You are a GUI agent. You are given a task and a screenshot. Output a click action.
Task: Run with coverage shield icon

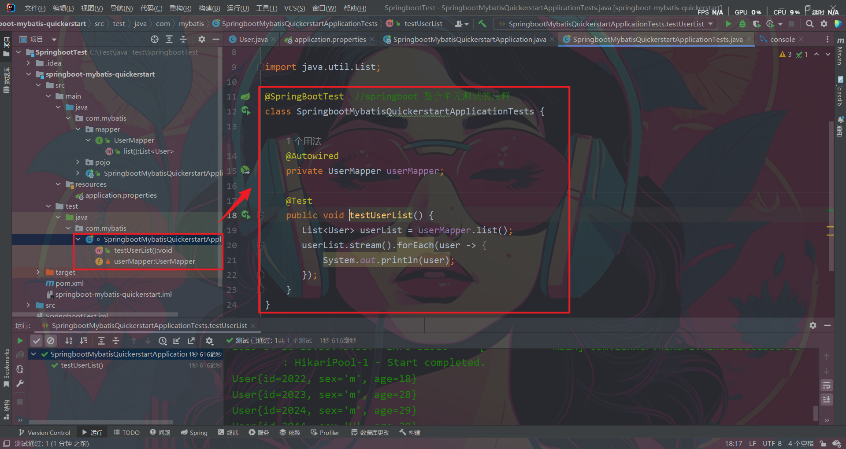(x=756, y=24)
